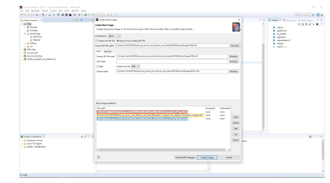Screen dimensions: 330x183
Task: Click the Cancel button in dialog
Action: [x=229, y=157]
